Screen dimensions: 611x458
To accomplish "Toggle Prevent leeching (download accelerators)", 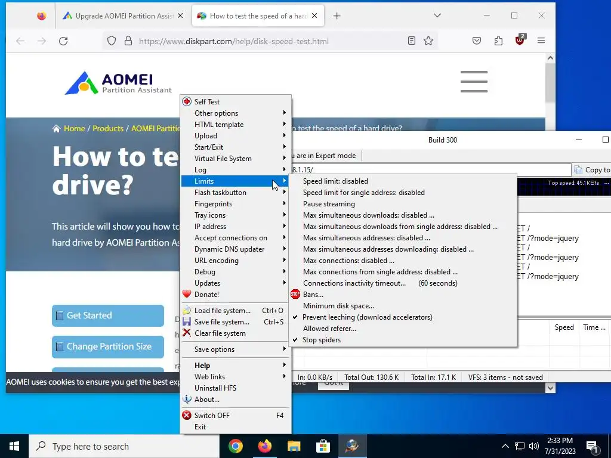I will click(x=403, y=317).
